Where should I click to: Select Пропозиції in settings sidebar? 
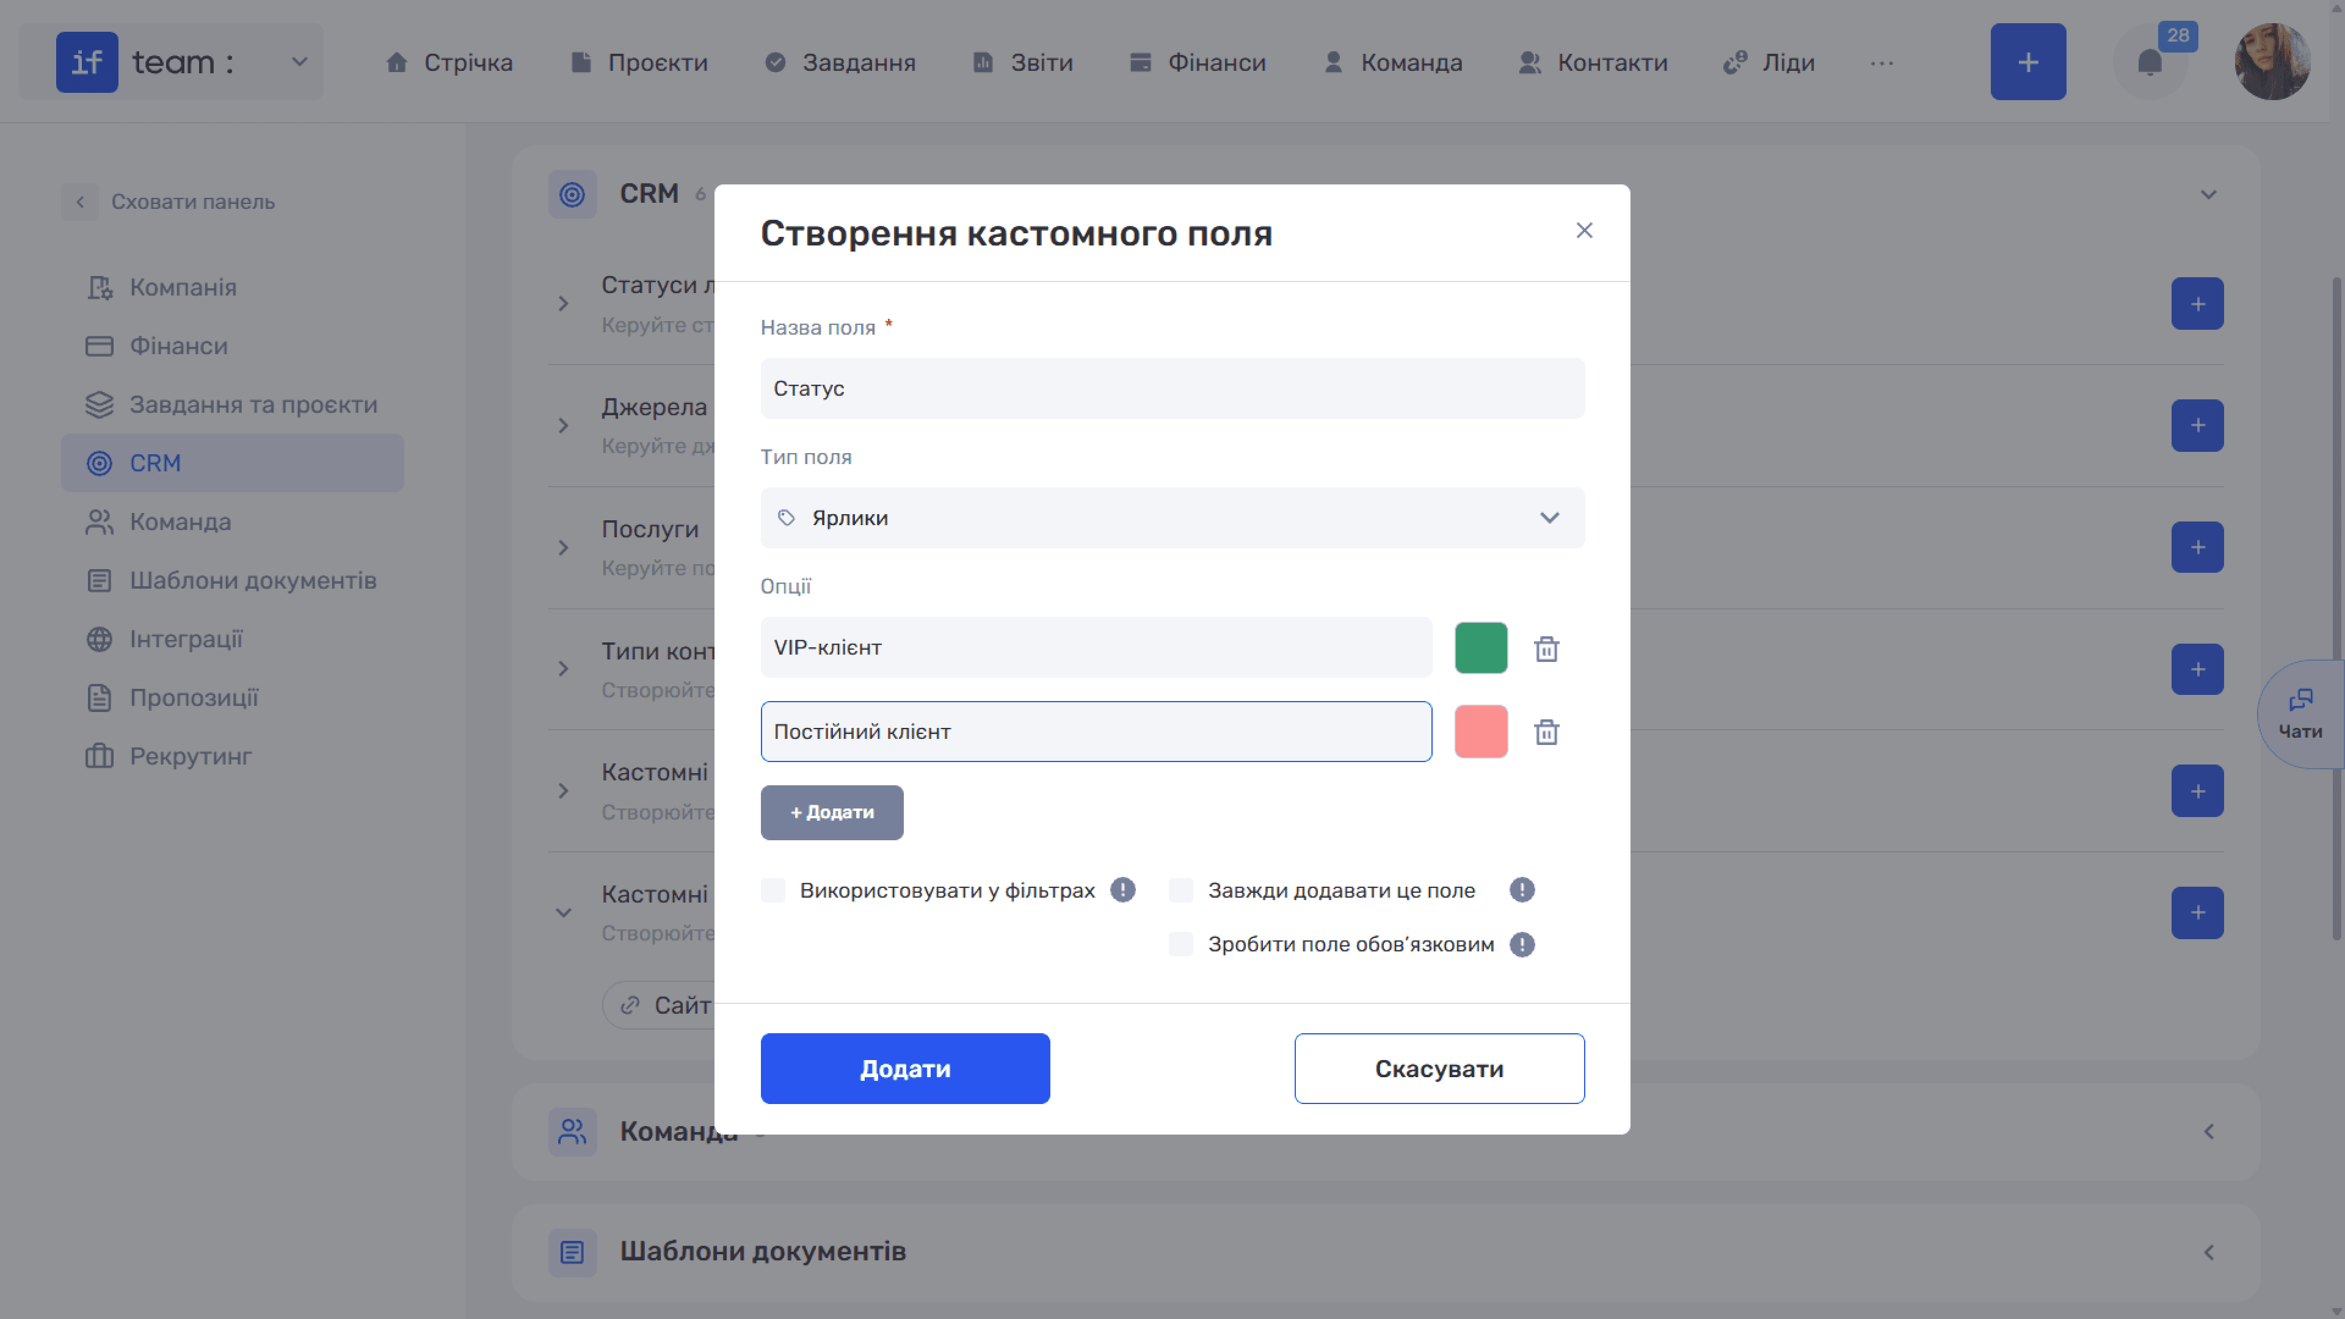coord(232,698)
